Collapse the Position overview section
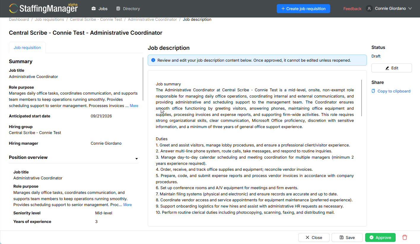The width and height of the screenshot is (420, 244). point(74,157)
